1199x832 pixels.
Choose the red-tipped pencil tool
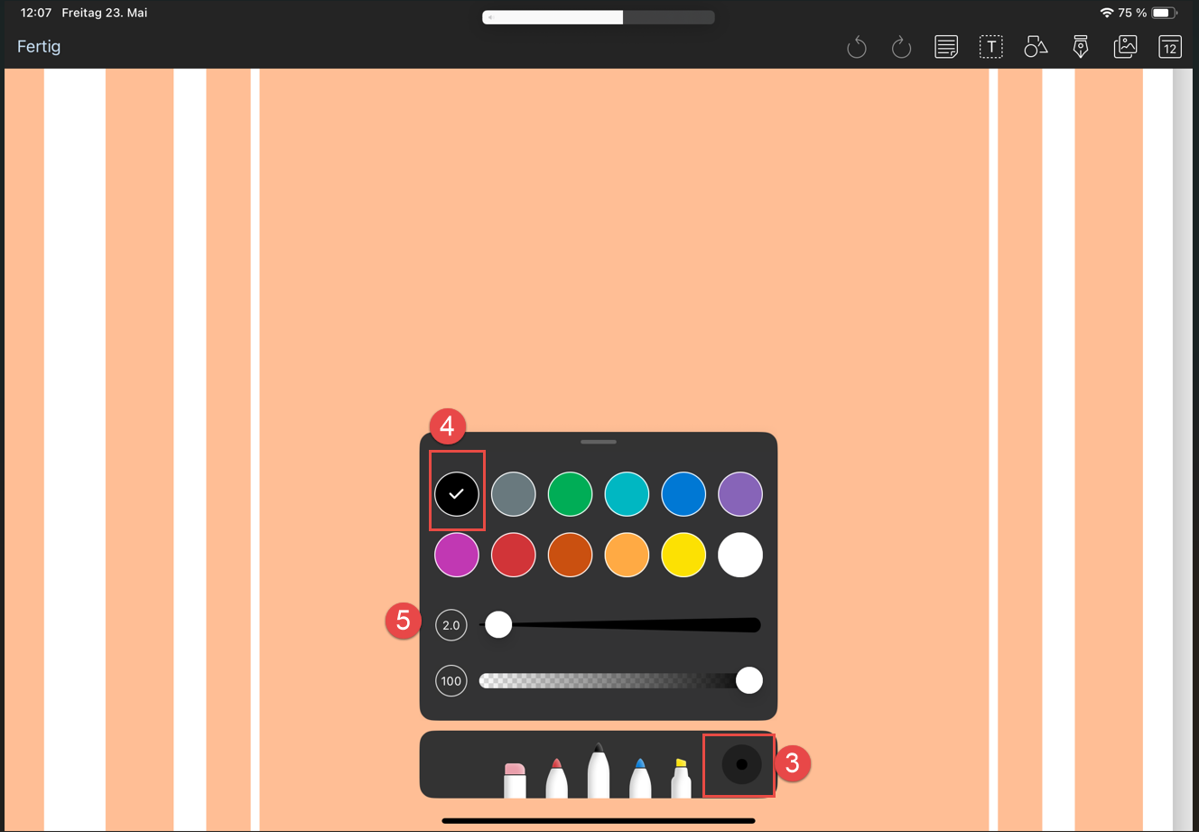pos(557,778)
